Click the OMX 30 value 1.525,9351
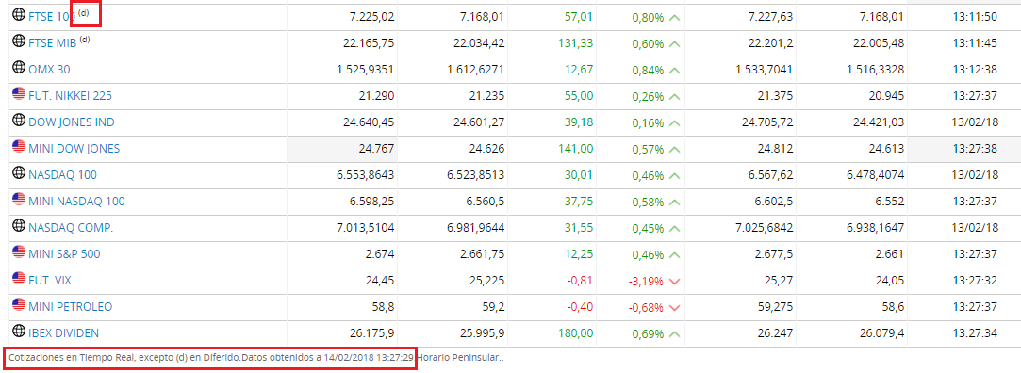 point(365,70)
